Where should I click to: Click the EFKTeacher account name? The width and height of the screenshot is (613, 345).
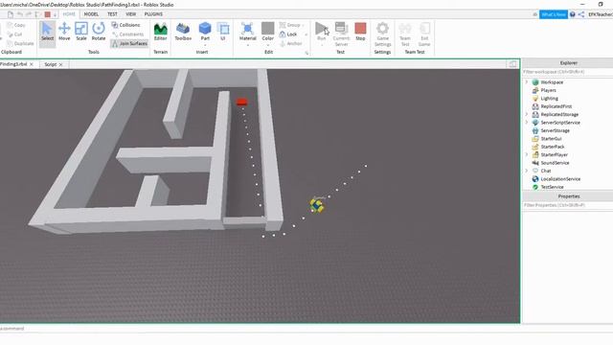tap(601, 14)
